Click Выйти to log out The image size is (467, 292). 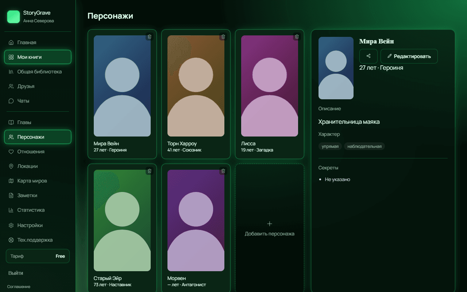click(16, 273)
